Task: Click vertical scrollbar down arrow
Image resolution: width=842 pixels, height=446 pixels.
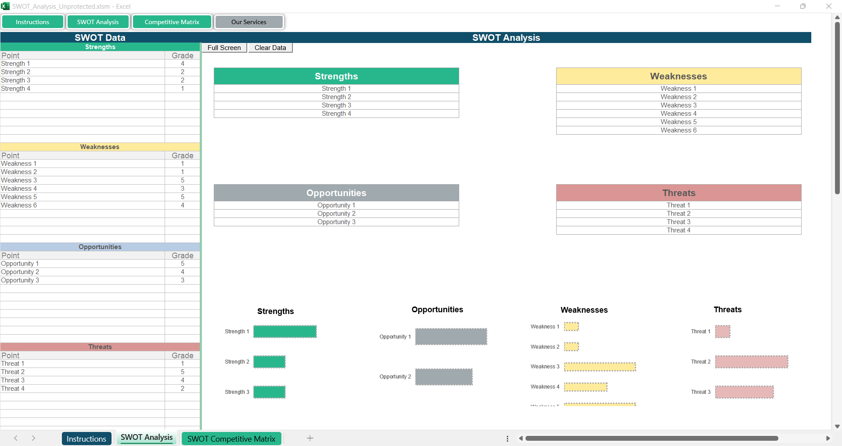Action: 837,426
